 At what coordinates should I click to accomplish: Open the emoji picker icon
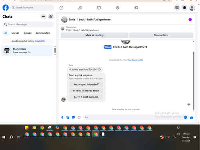tap(185, 118)
